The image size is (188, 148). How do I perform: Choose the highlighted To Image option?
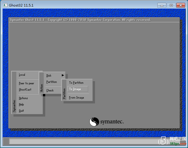pos(78,89)
